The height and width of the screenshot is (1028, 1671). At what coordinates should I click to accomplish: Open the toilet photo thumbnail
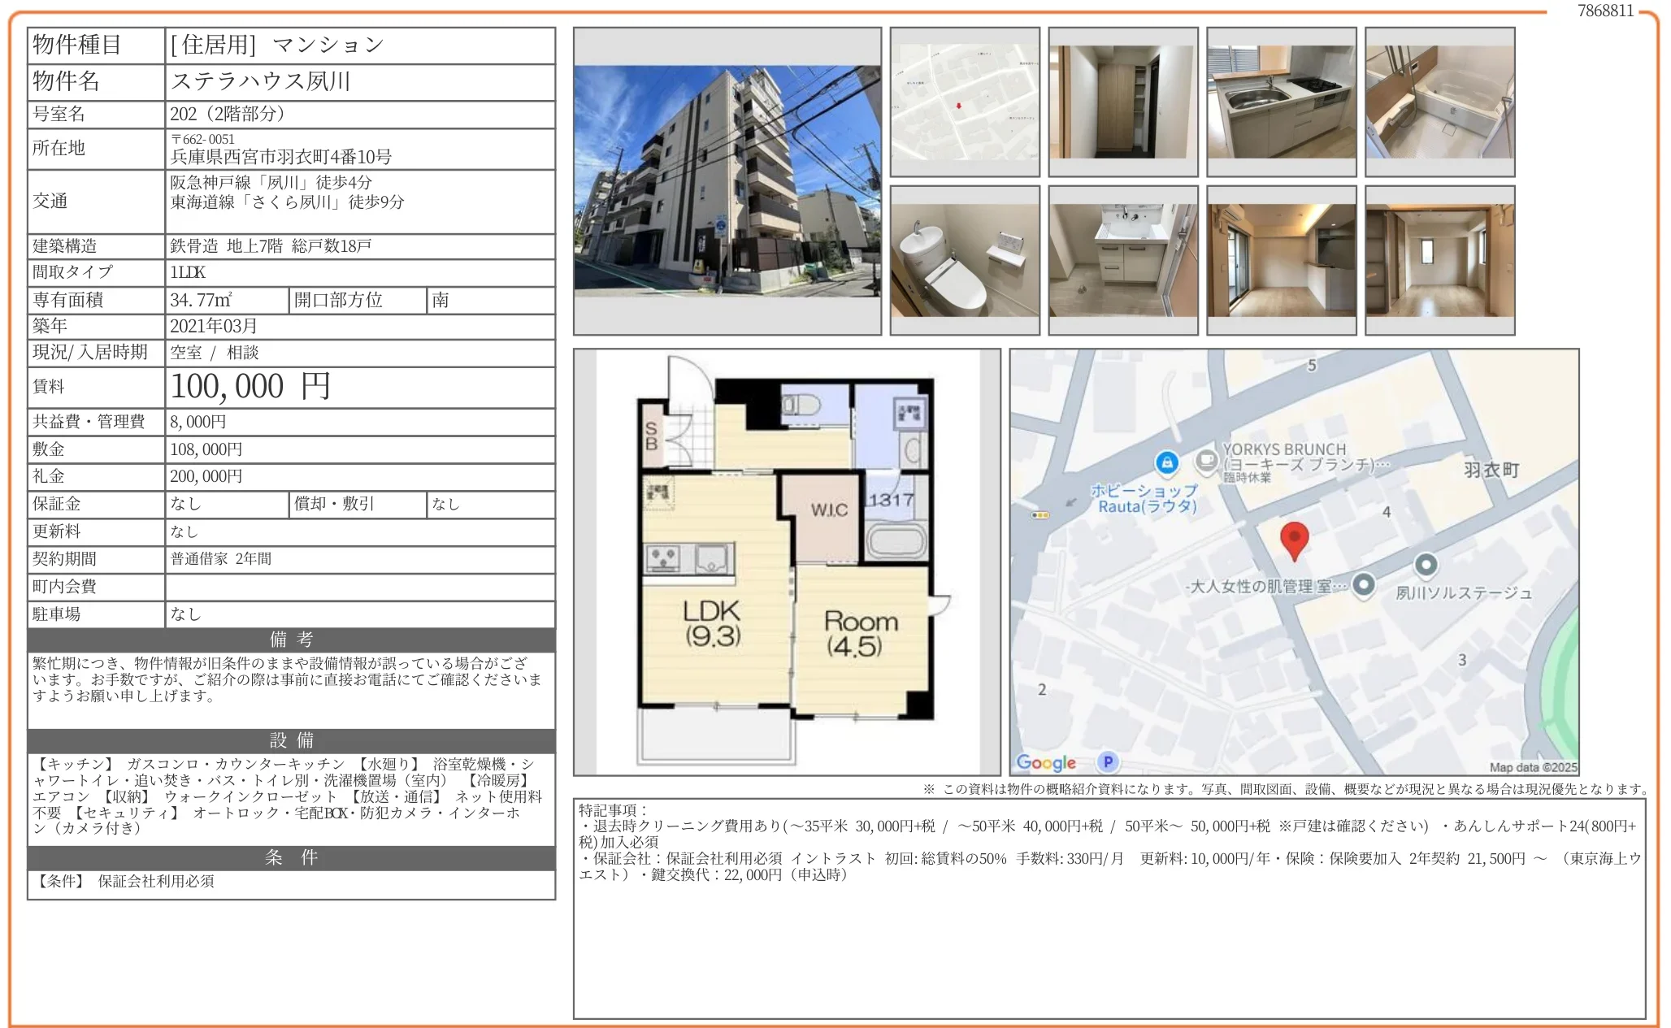[x=964, y=260]
